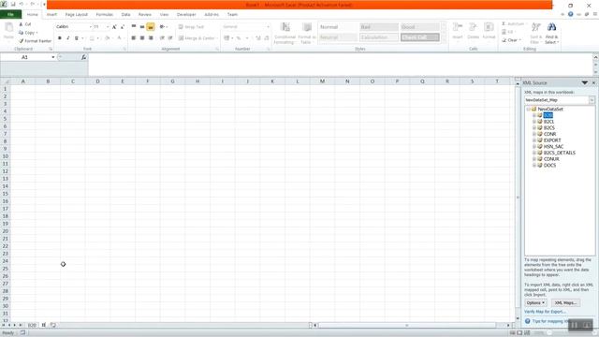
Task: Click the Clear button in Editing group
Action: [511, 40]
